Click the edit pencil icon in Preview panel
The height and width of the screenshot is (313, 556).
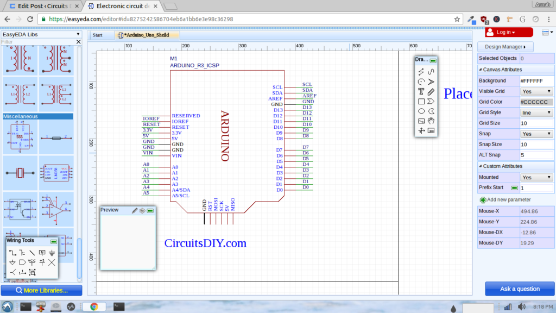(135, 211)
